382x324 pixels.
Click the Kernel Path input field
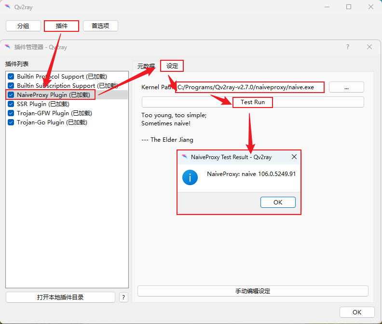coord(250,87)
